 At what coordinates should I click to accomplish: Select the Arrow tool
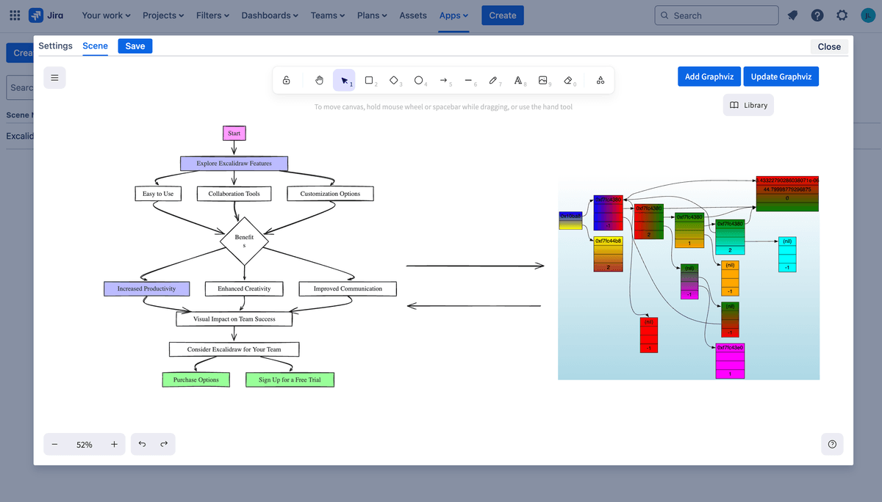pyautogui.click(x=444, y=80)
